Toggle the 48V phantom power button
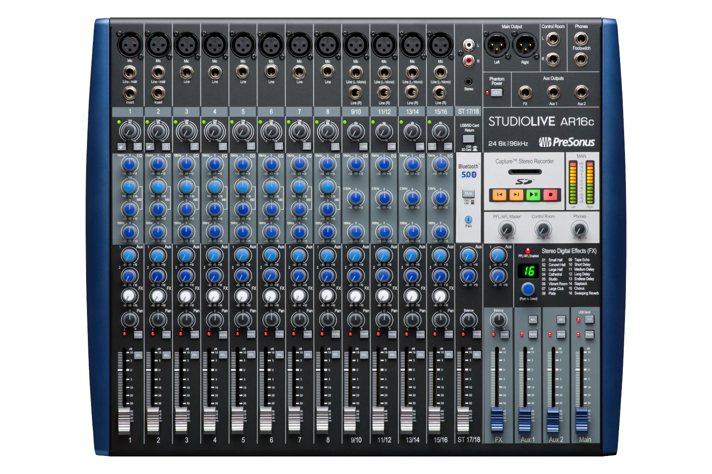 pyautogui.click(x=496, y=93)
